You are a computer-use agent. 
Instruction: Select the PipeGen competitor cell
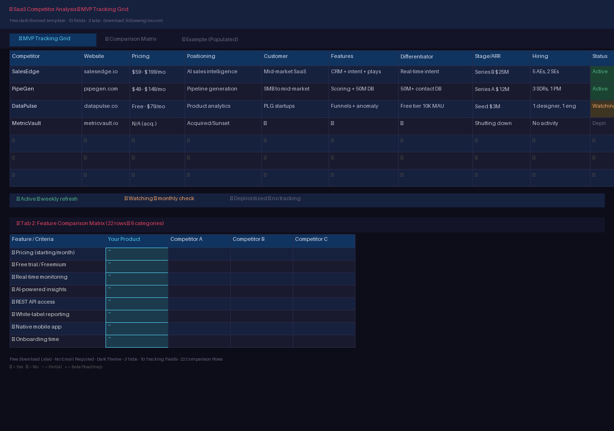coord(46,92)
